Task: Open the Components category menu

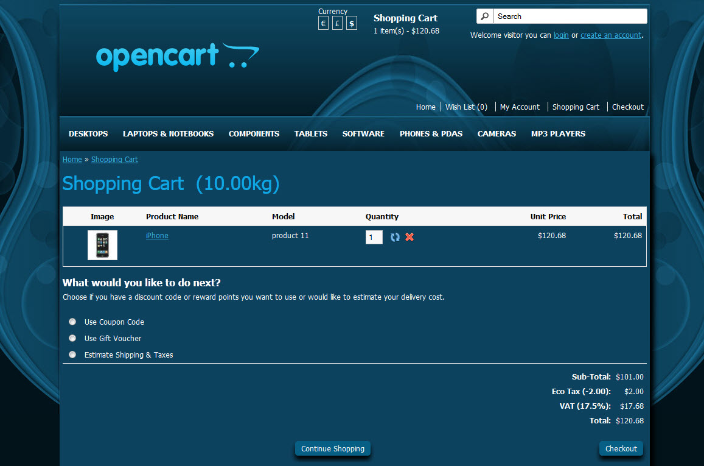Action: click(x=254, y=134)
